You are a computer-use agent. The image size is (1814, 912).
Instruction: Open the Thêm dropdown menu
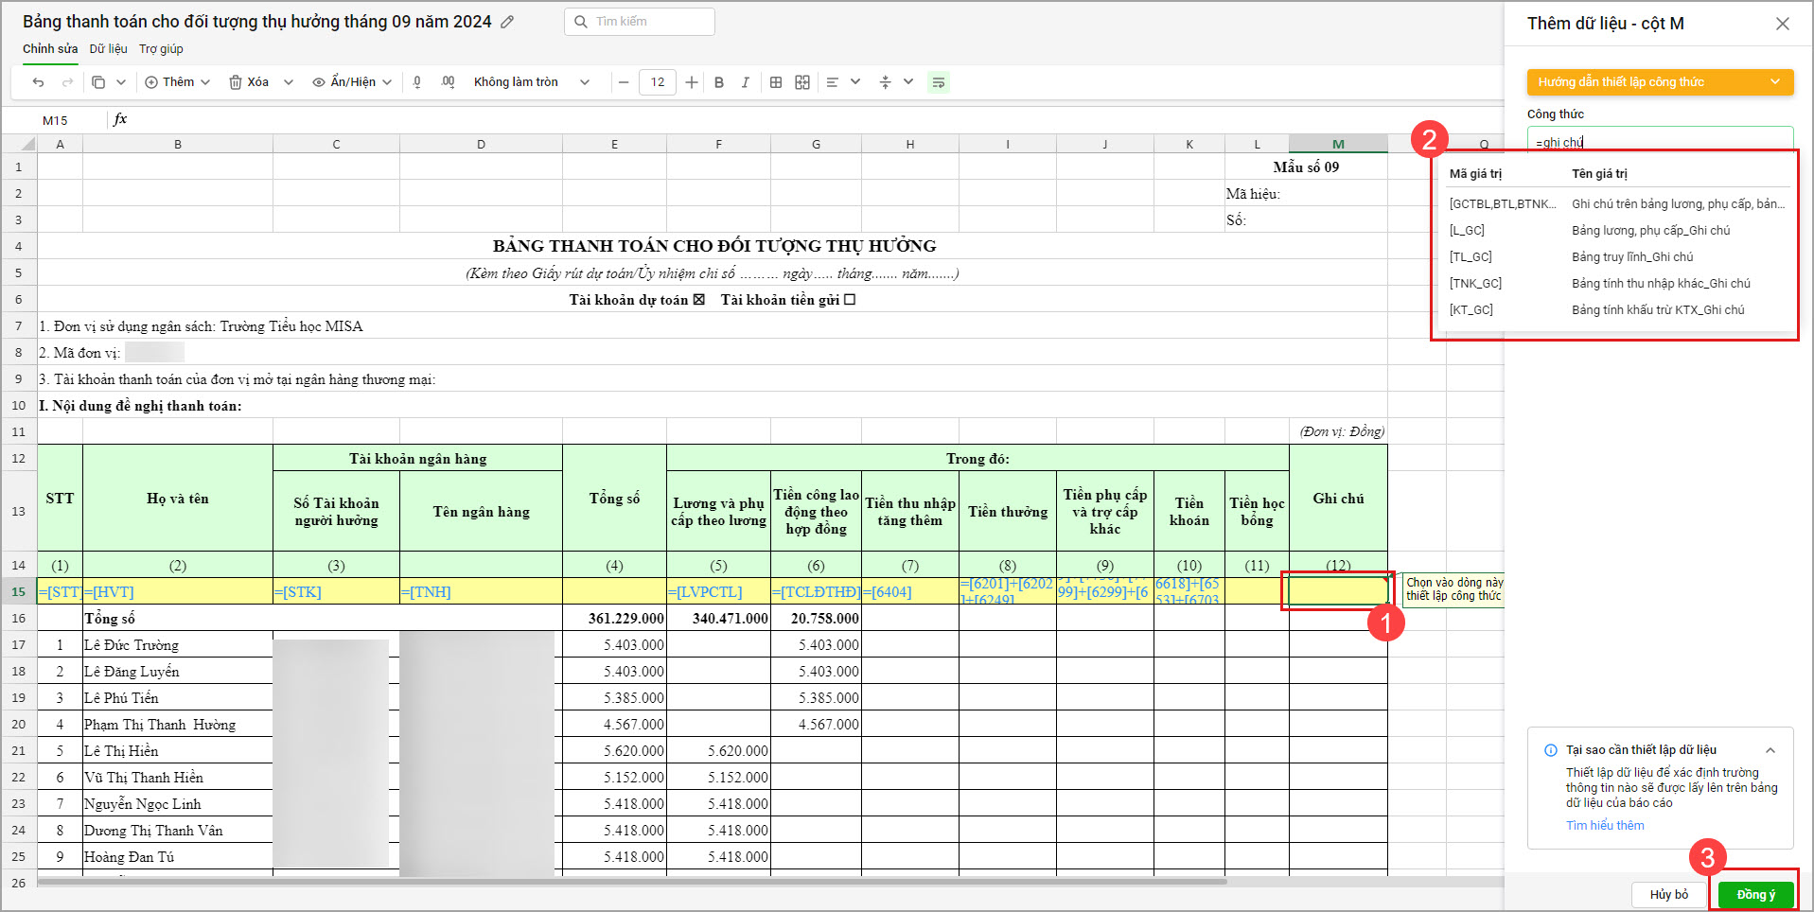[x=178, y=82]
